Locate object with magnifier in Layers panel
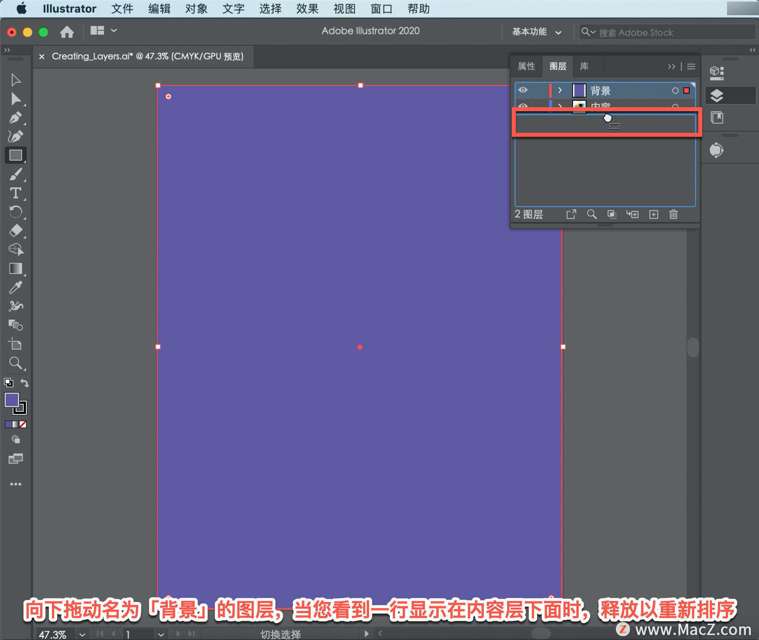The width and height of the screenshot is (759, 640). tap(592, 214)
